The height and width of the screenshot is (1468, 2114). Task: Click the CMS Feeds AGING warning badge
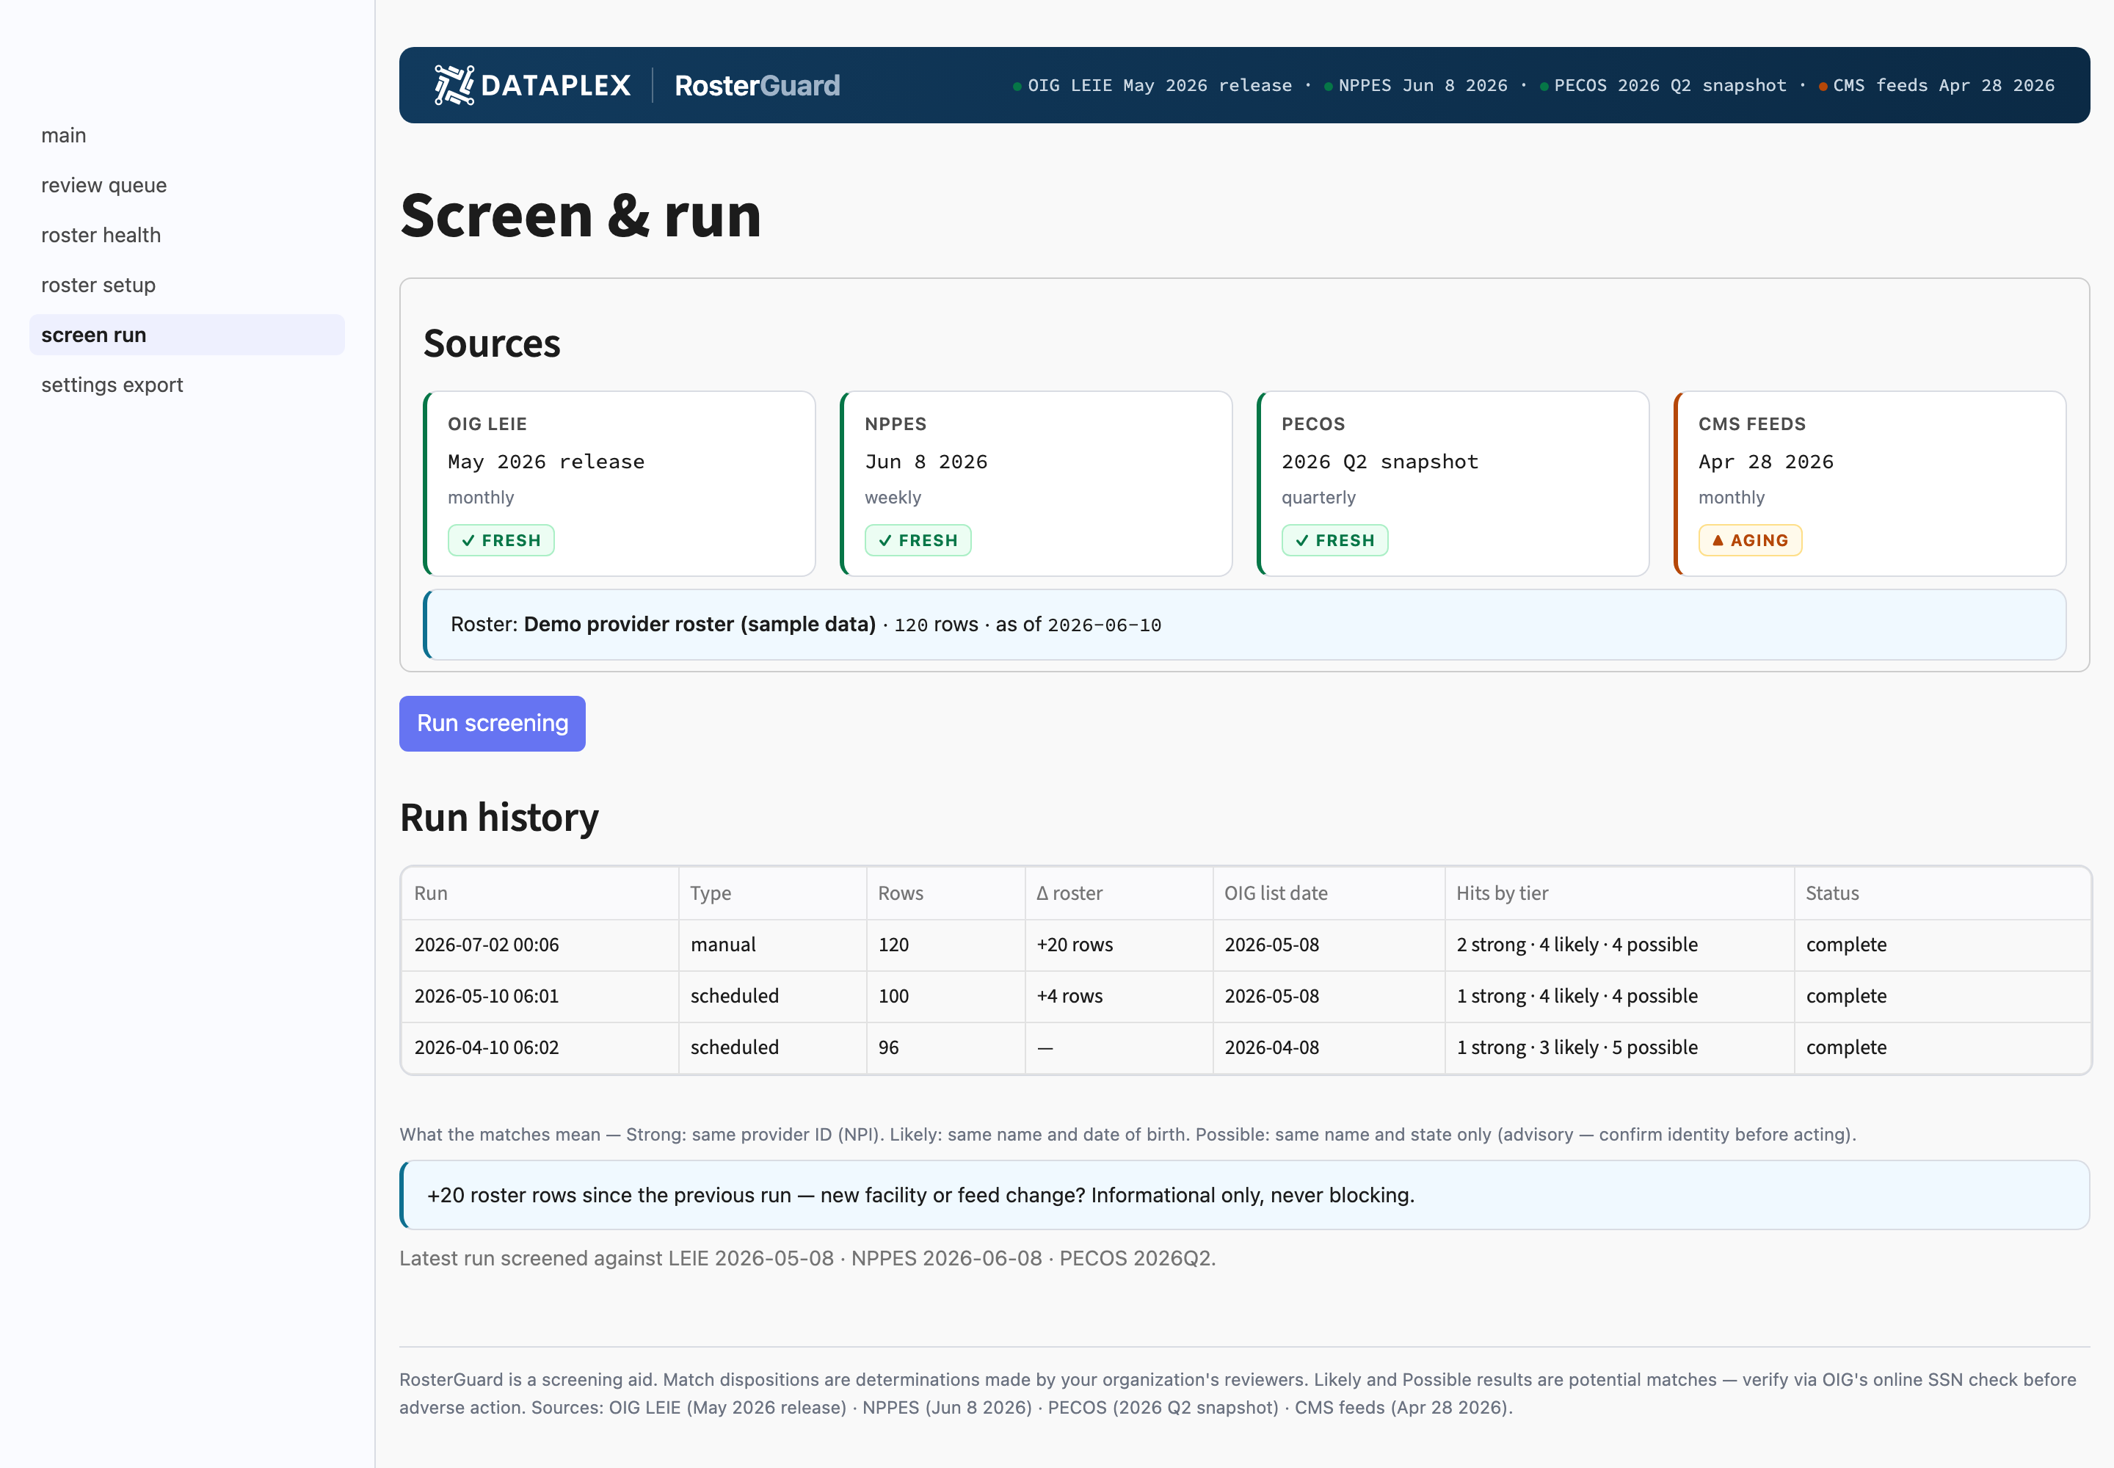coord(1750,540)
